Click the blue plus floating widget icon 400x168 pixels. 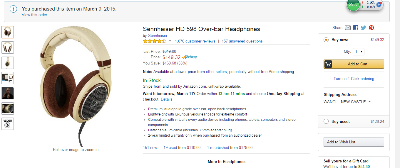click(379, 4)
